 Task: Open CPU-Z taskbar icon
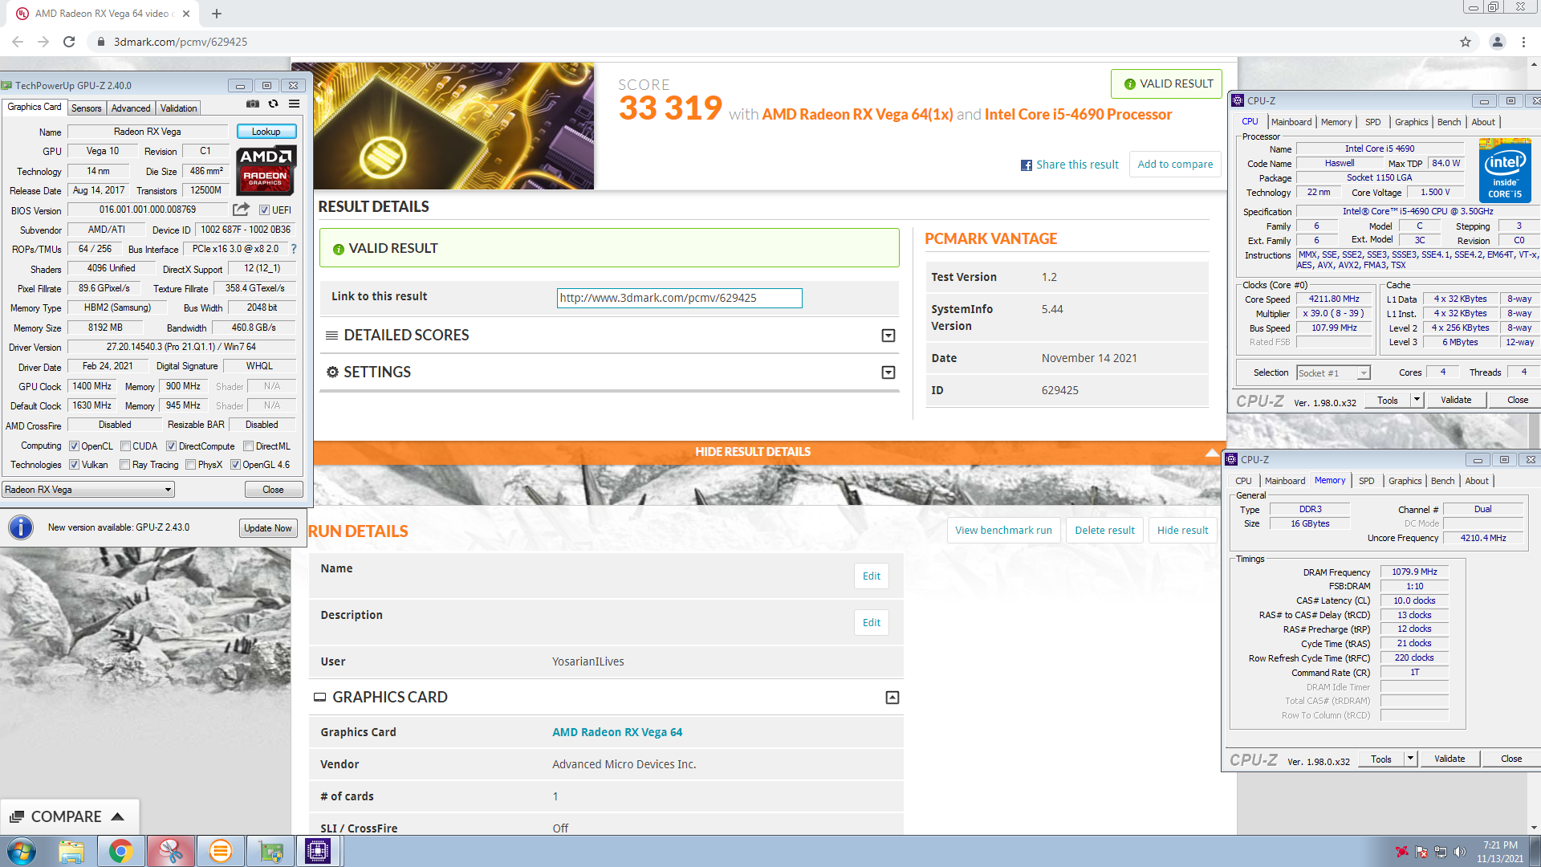tap(318, 852)
